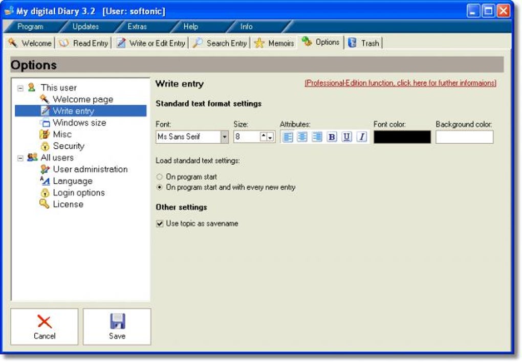Click the Windows size tree icon

point(45,122)
